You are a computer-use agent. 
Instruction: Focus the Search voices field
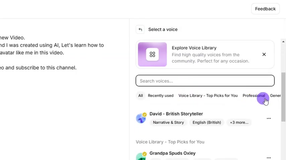205,81
